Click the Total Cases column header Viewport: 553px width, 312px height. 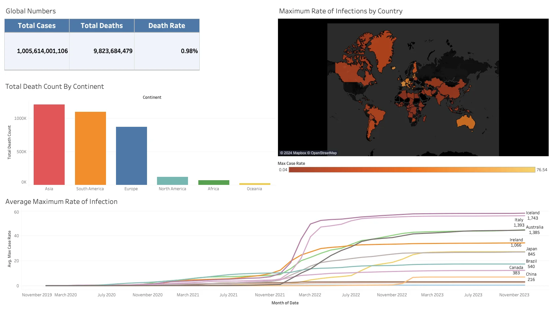coord(37,26)
